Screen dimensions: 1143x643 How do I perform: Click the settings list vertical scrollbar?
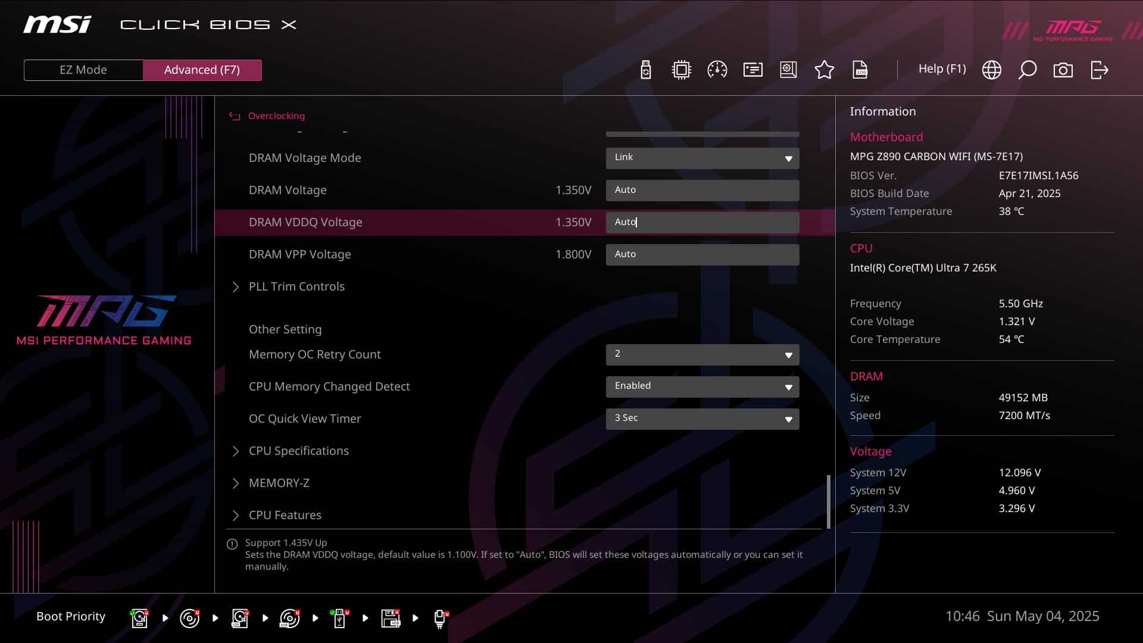828,501
